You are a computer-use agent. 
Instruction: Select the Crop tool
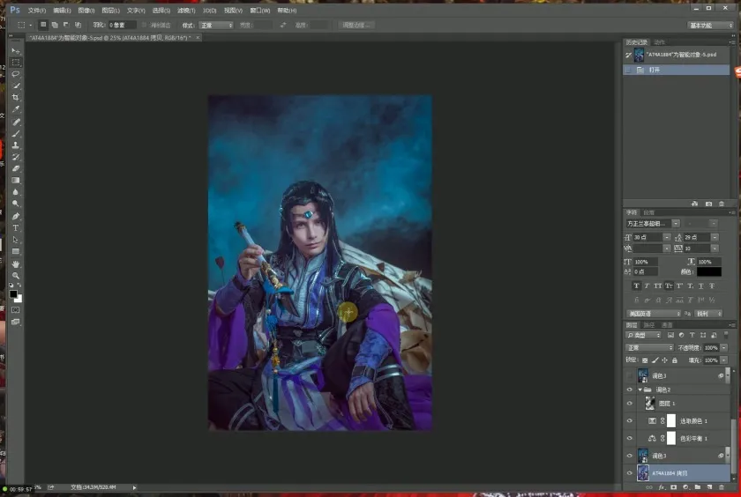[x=16, y=98]
